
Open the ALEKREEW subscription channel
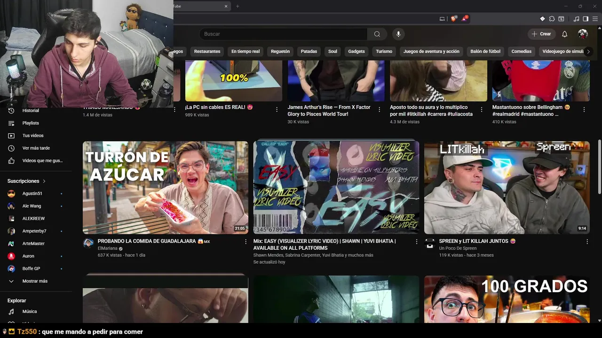[36, 218]
